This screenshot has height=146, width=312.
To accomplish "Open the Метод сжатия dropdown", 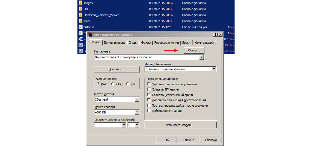I will 137,100.
